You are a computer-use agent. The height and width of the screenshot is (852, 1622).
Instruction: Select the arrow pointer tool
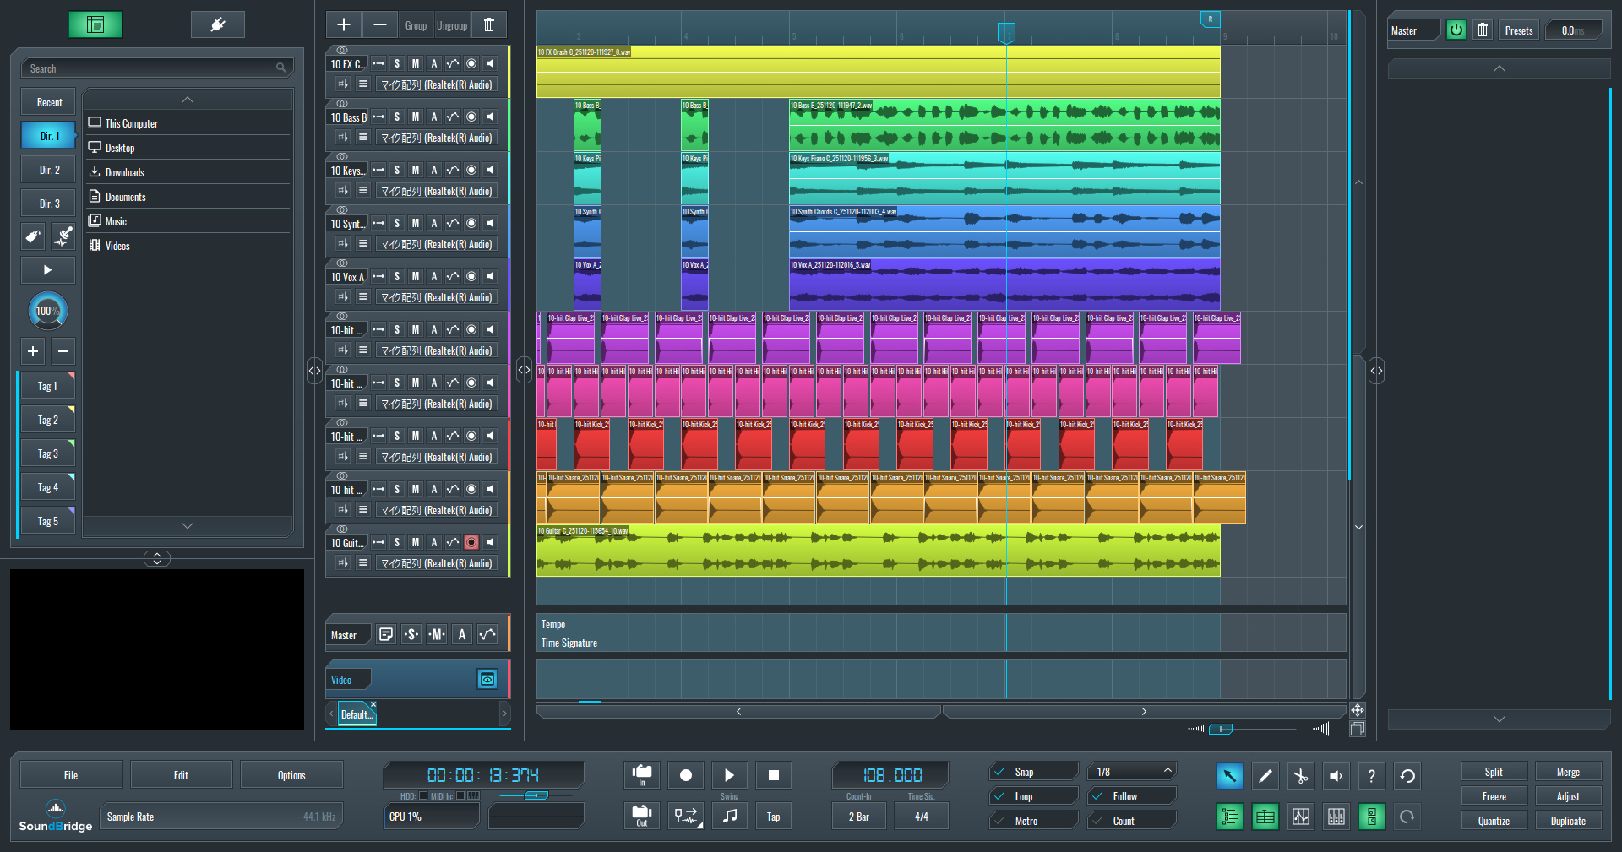tap(1229, 776)
